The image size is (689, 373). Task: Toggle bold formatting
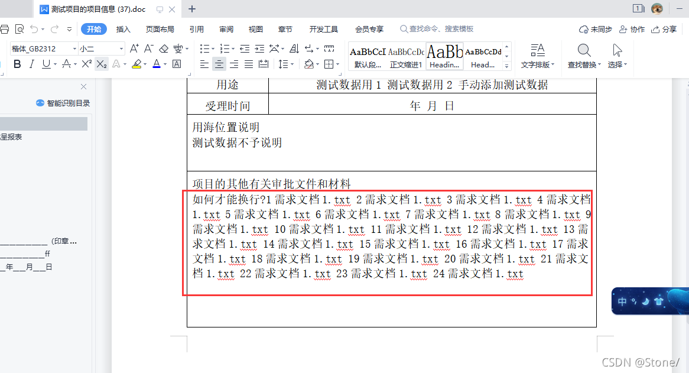click(17, 64)
